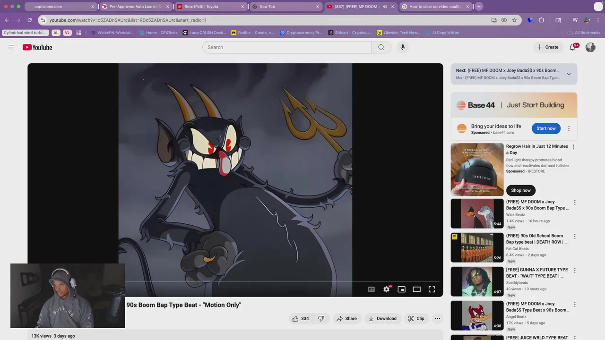Screen dimensions: 605x340
Task: Go back with browser back arrow
Action: tap(7, 20)
